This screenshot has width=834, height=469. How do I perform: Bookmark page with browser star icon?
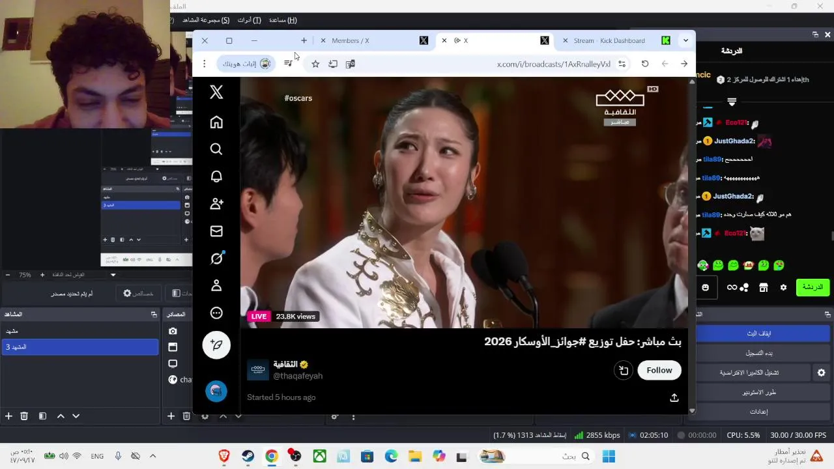click(315, 64)
